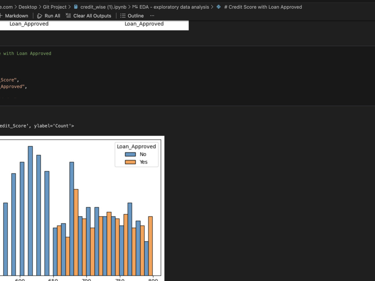Click the Clear All Outputs icon
Image resolution: width=375 pixels, height=281 pixels.
point(68,15)
